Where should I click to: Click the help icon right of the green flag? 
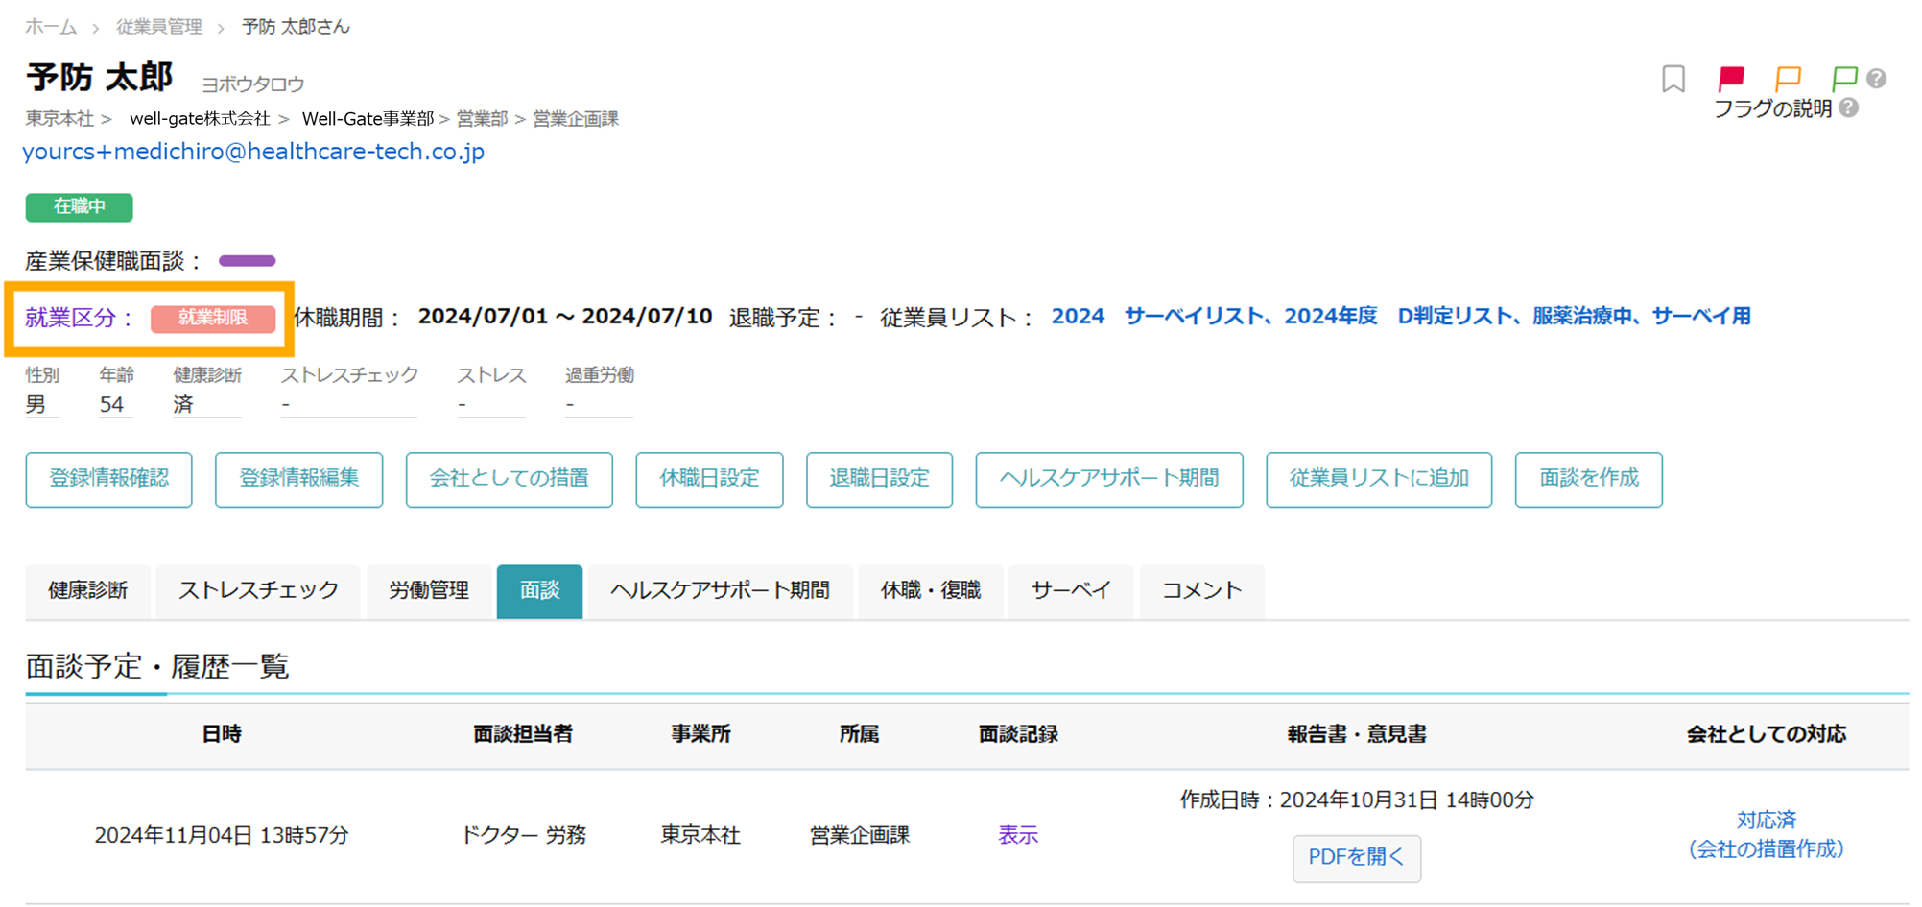pyautogui.click(x=1877, y=79)
